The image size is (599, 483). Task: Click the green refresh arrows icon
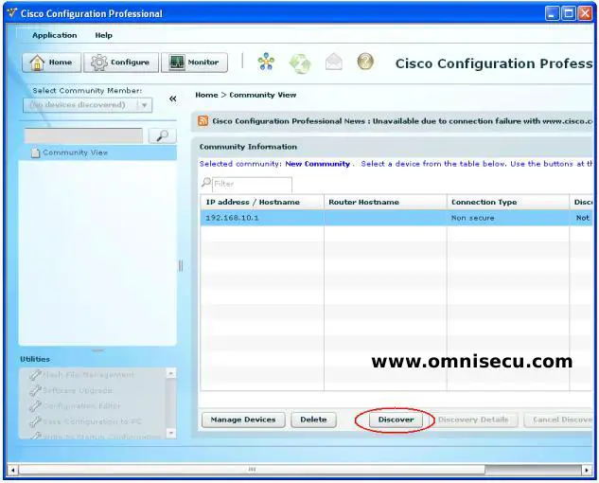(300, 63)
